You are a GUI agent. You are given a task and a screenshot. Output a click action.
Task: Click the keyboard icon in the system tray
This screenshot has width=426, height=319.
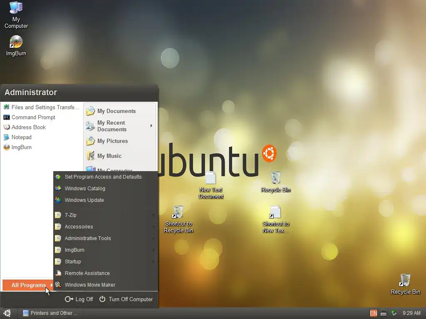tap(383, 313)
